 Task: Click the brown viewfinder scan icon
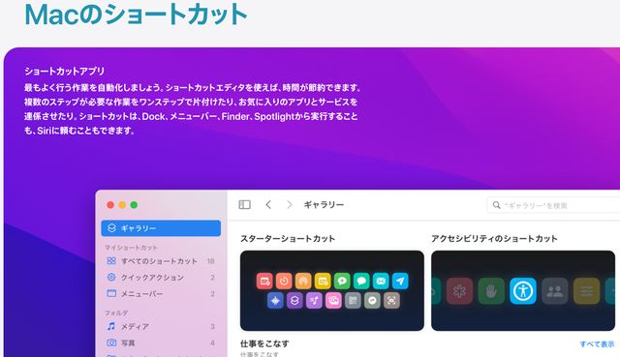391,301
